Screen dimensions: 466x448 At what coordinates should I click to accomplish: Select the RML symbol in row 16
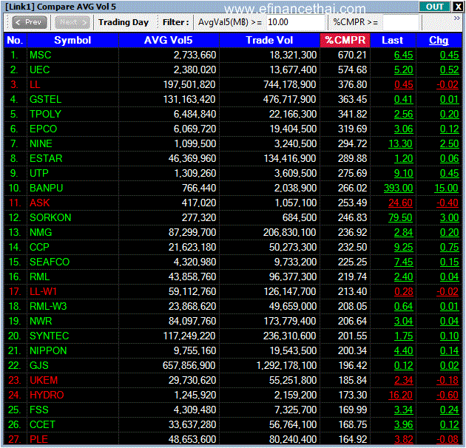[39, 277]
